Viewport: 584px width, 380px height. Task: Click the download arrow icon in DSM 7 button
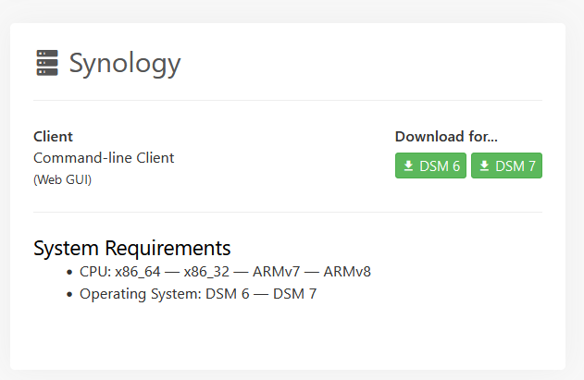[484, 166]
